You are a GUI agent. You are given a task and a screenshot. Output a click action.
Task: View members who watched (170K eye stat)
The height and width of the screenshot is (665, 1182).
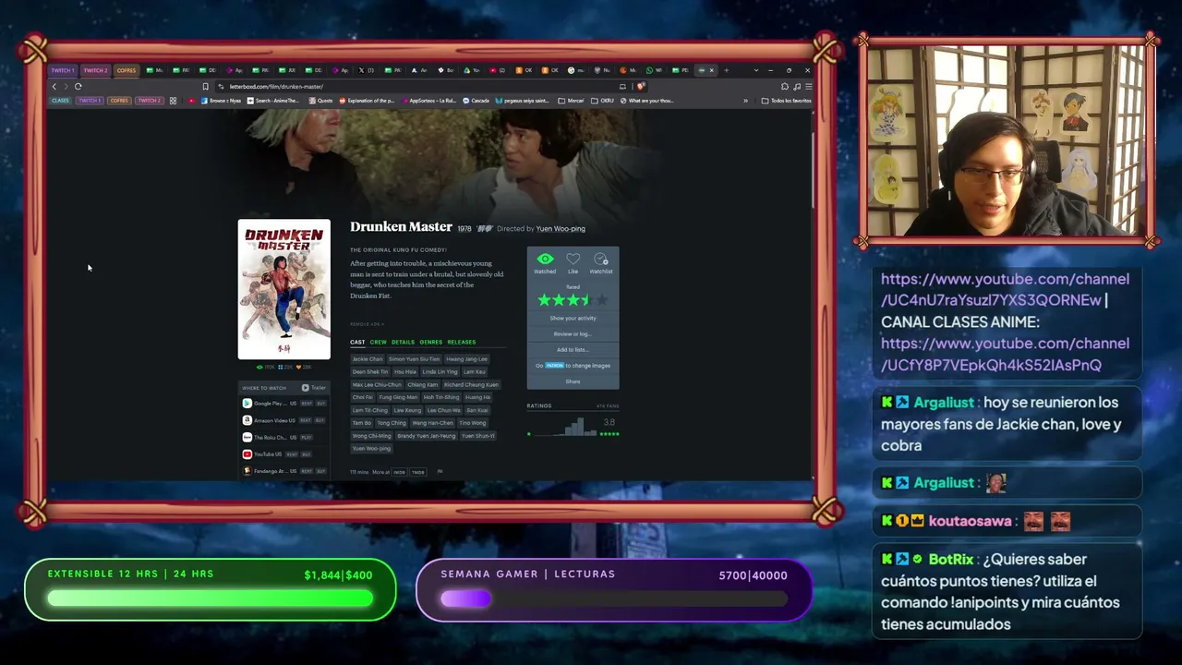pyautogui.click(x=267, y=367)
